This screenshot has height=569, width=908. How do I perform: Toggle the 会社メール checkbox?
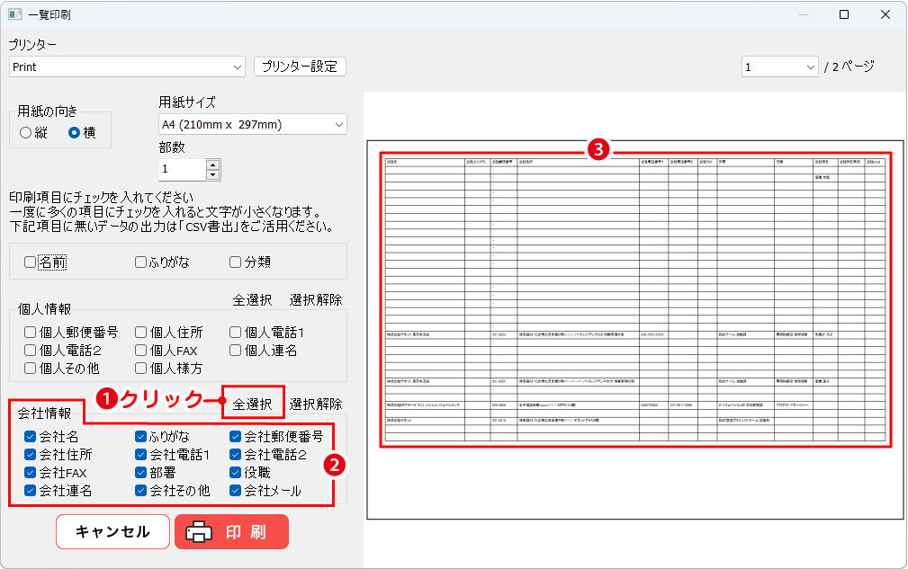236,491
